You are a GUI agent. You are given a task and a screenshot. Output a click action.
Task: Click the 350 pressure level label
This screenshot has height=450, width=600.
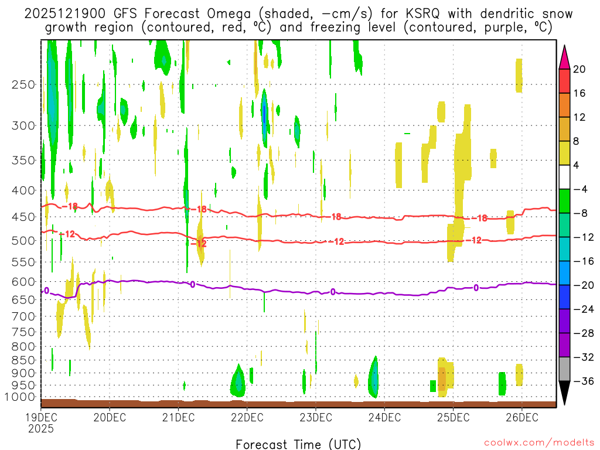(23, 161)
